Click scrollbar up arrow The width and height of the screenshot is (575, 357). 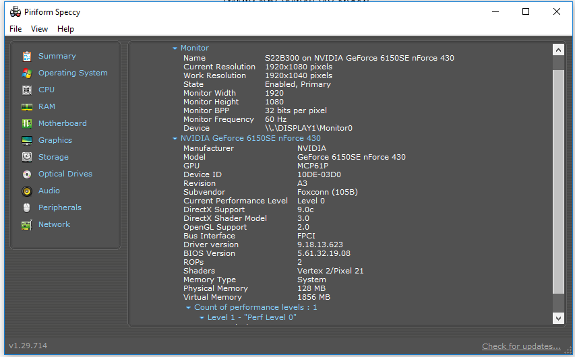pos(558,50)
